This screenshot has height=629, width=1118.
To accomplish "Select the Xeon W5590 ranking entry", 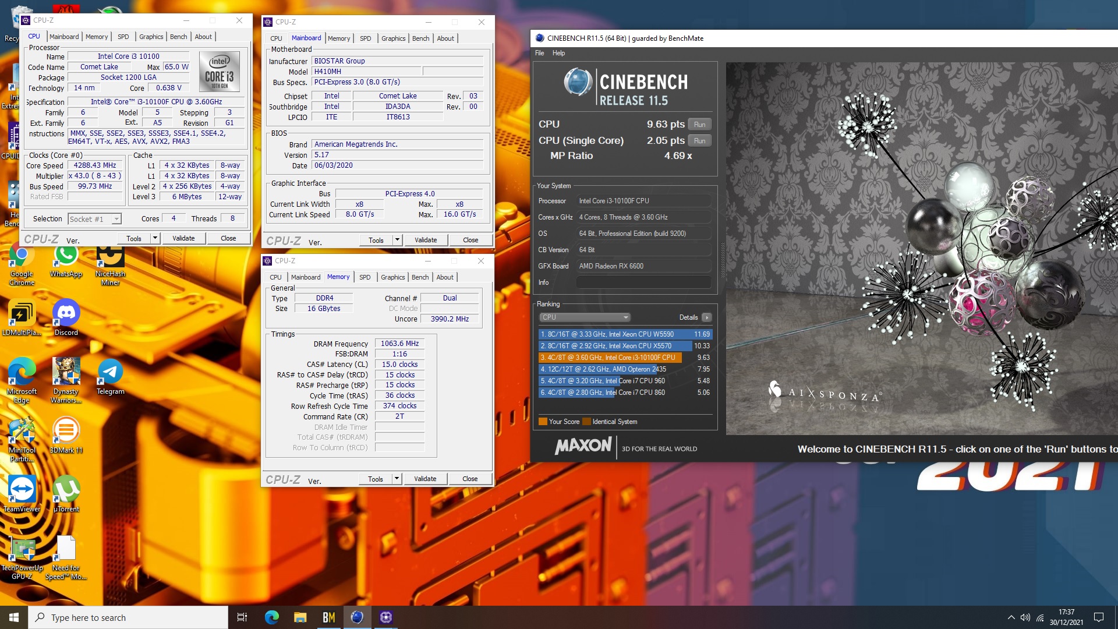I will tap(625, 334).
